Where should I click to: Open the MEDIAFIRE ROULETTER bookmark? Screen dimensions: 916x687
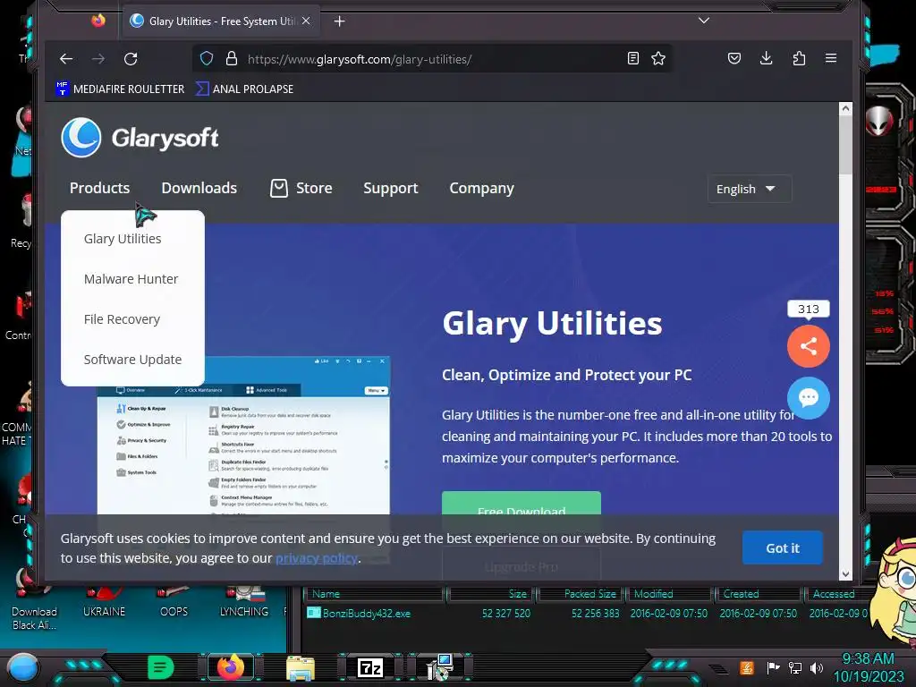[x=120, y=89]
